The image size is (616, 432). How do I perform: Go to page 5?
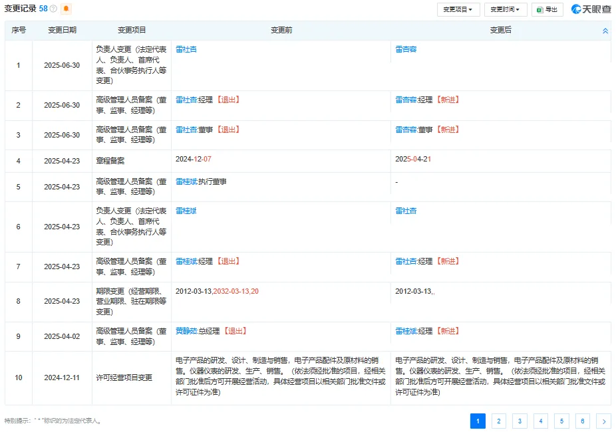point(561,421)
